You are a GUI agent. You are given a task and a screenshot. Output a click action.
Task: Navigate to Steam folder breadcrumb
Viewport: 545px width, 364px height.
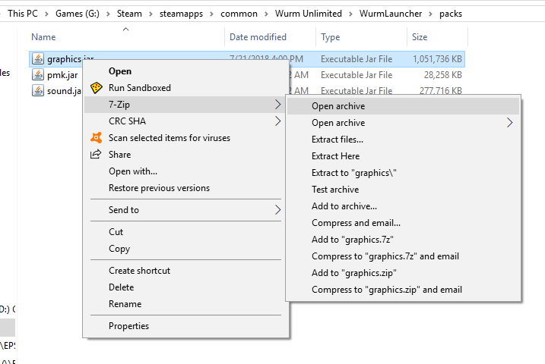[129, 14]
